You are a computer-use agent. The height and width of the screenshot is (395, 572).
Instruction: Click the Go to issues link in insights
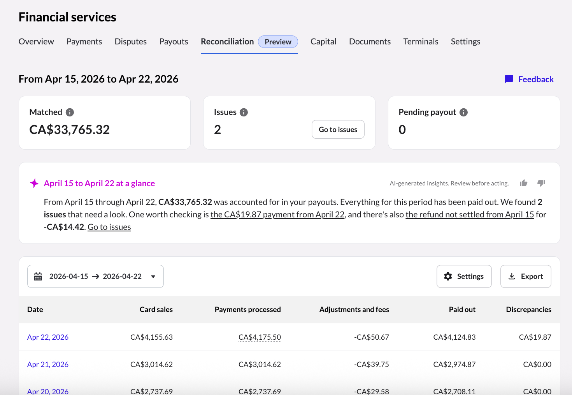point(109,227)
